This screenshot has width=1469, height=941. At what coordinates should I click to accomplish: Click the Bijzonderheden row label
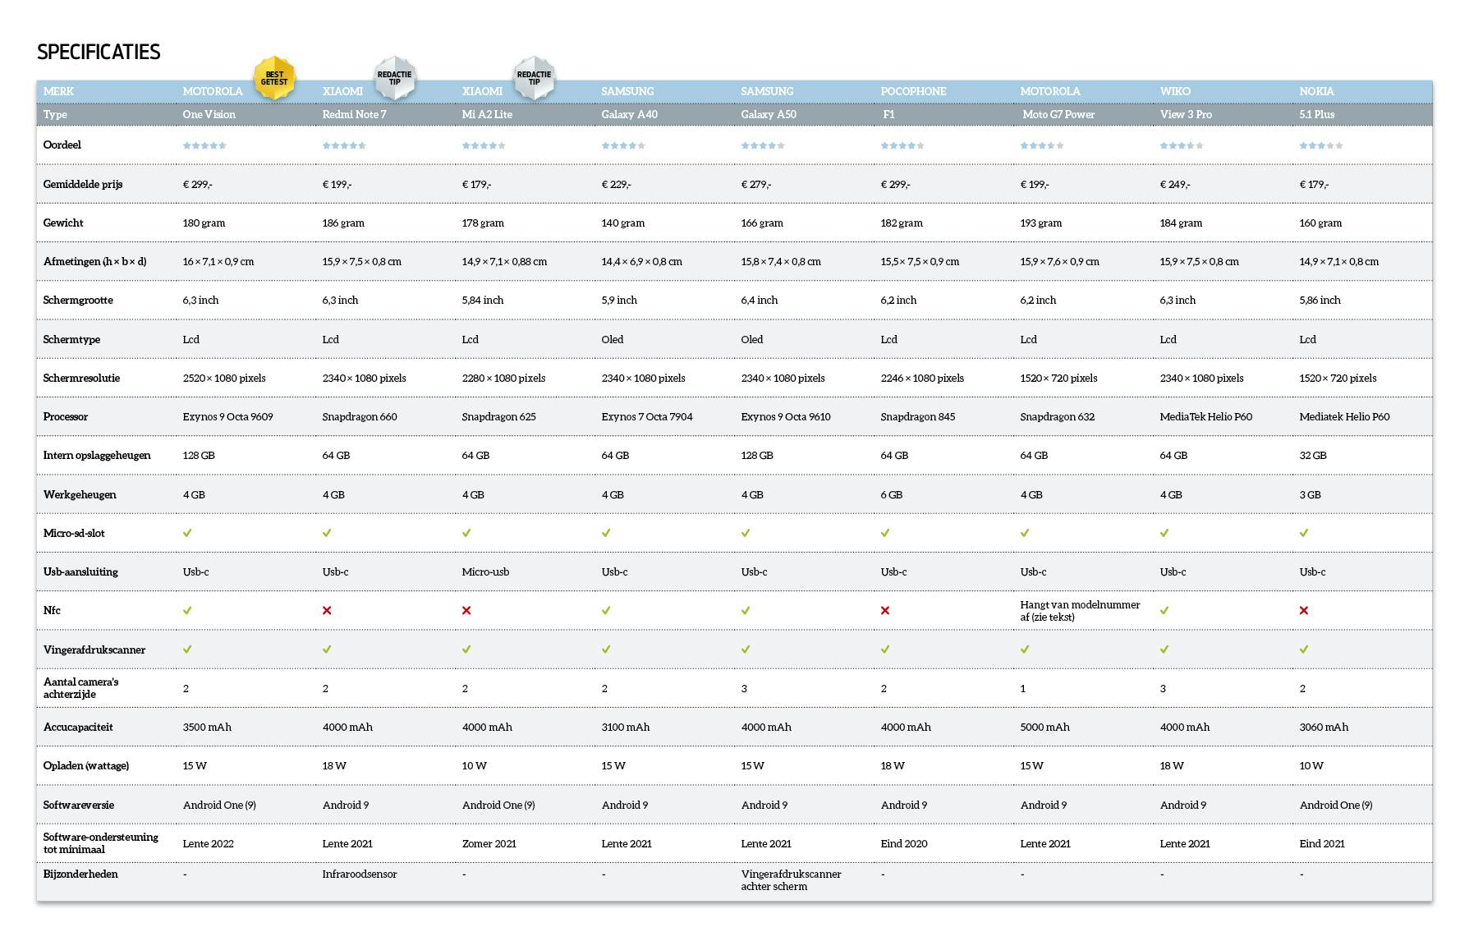coord(80,874)
